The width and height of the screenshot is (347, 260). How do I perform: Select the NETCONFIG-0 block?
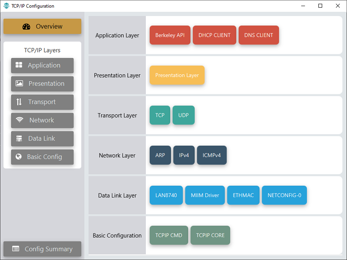pyautogui.click(x=284, y=195)
